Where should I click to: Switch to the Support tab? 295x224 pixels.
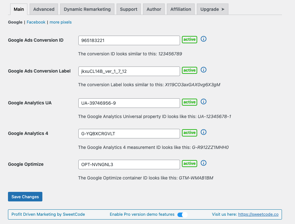click(129, 9)
